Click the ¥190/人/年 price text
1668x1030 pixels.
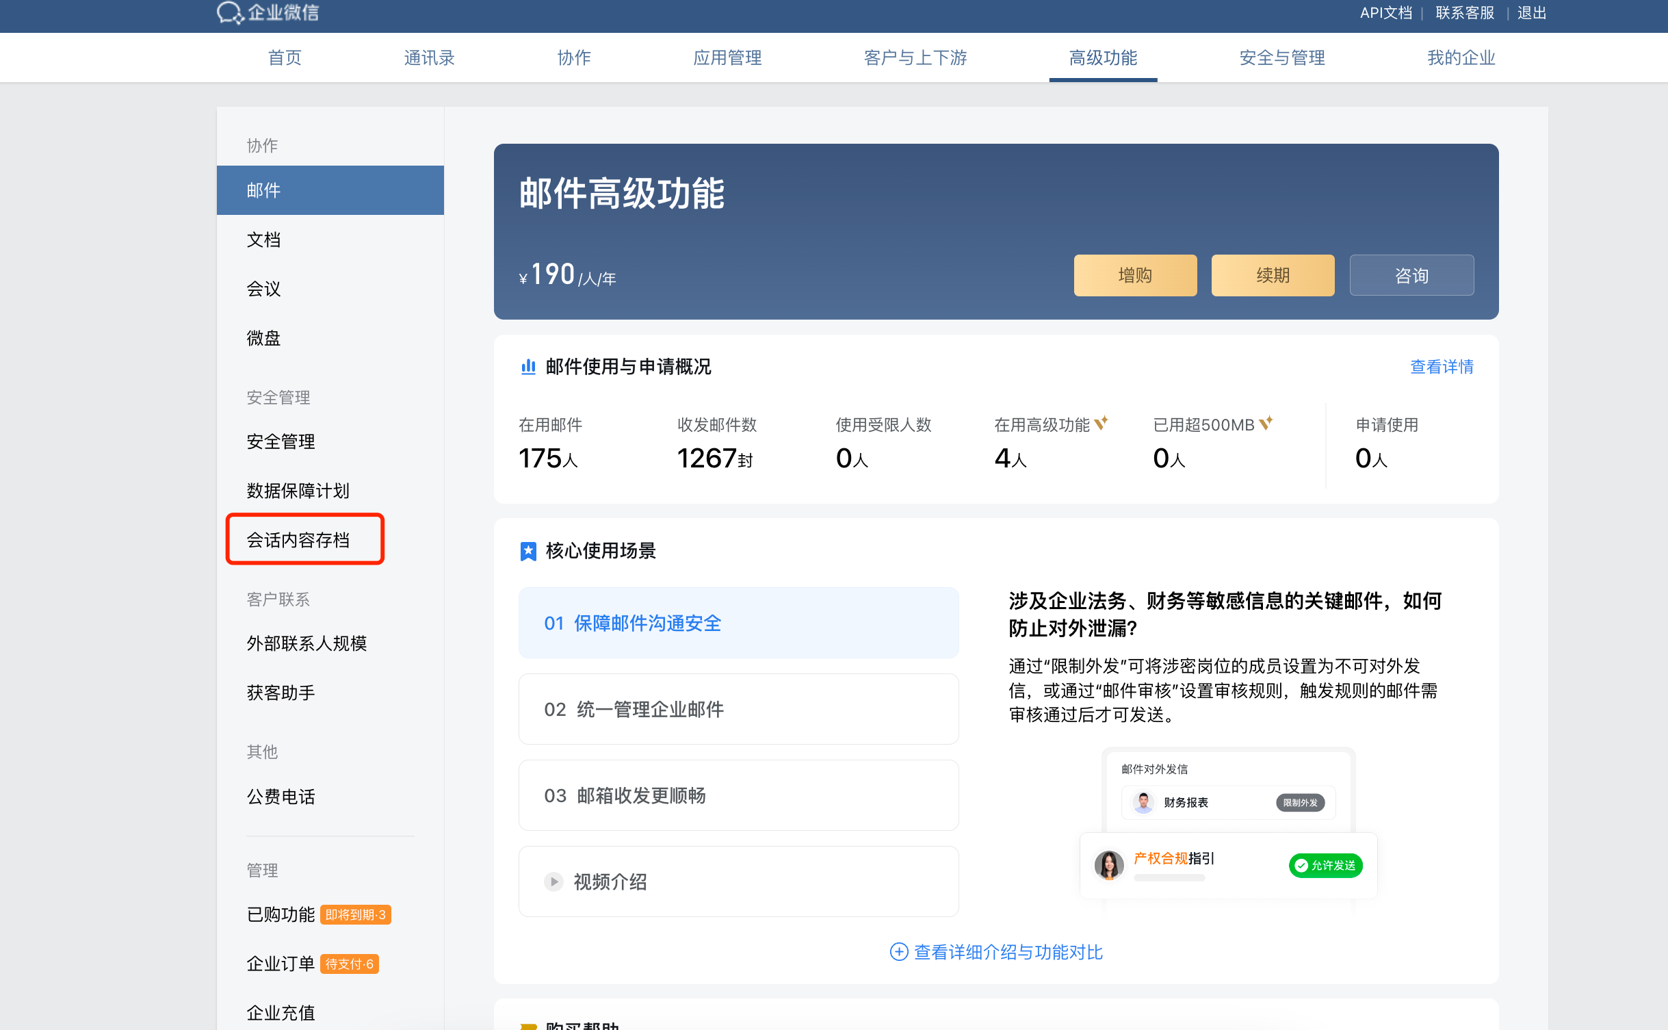[567, 275]
